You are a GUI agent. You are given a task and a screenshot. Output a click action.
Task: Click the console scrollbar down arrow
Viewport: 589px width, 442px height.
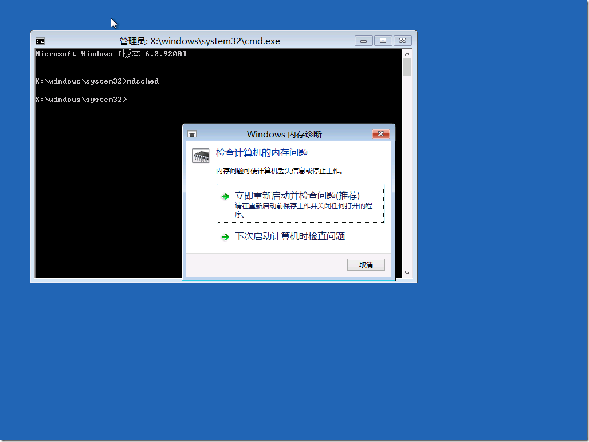(407, 273)
